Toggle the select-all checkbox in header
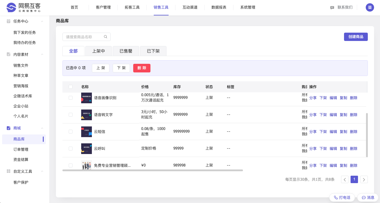 pyautogui.click(x=70, y=87)
